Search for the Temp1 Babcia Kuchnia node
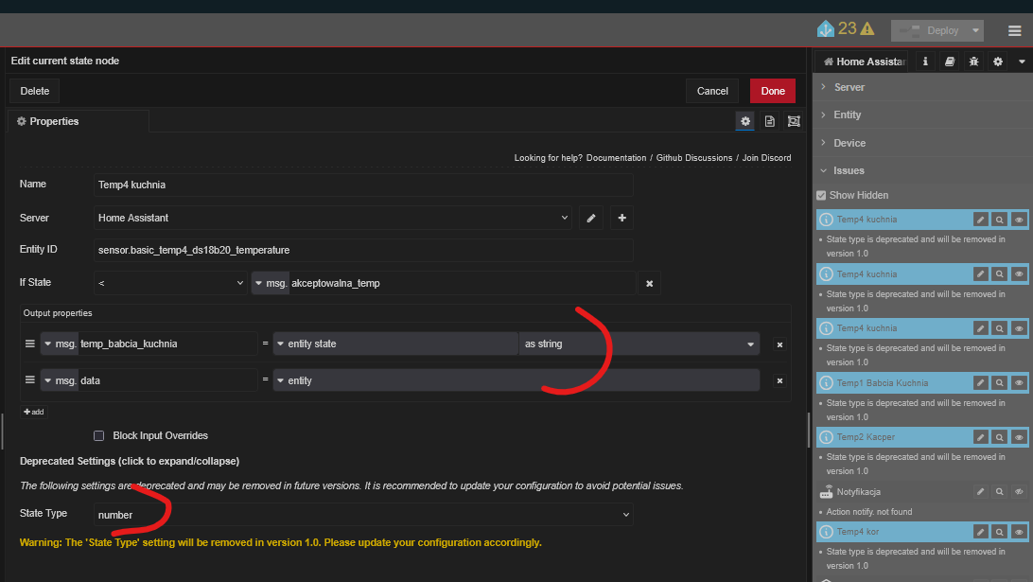The height and width of the screenshot is (582, 1033). click(x=999, y=383)
